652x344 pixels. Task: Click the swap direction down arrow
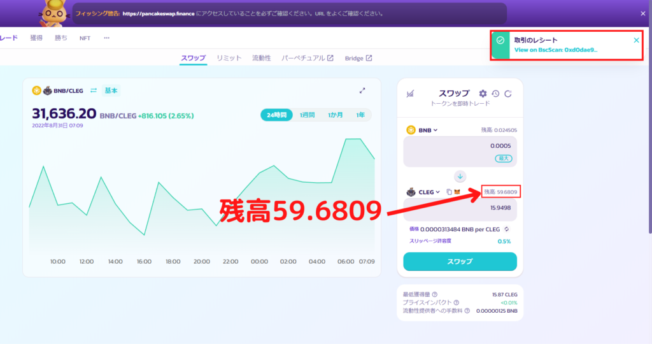[x=460, y=176]
